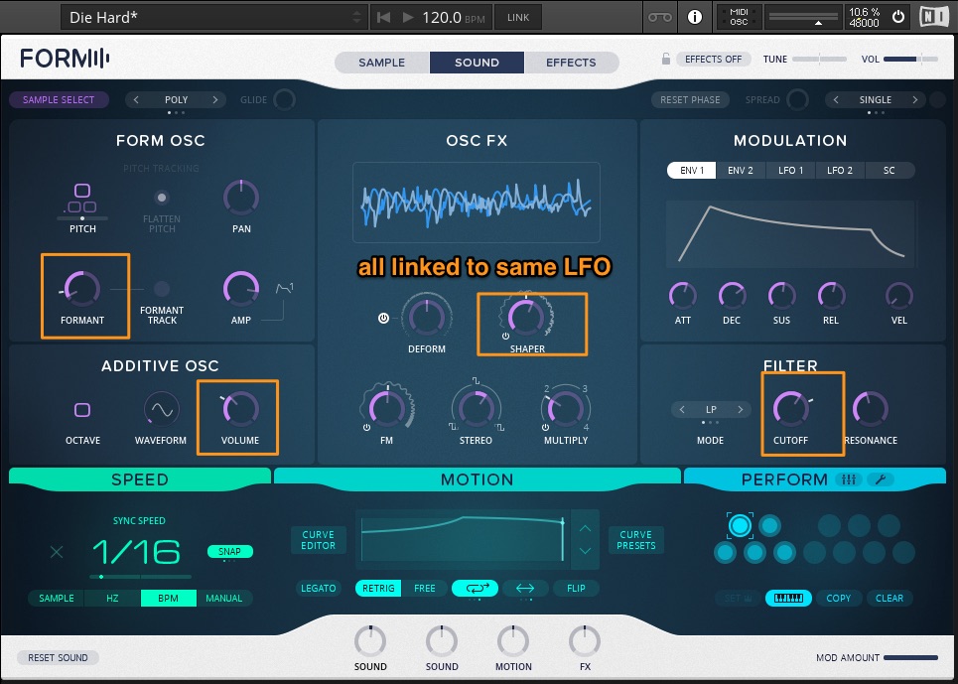Click the sine Waveform icon
The height and width of the screenshot is (684, 958).
161,409
